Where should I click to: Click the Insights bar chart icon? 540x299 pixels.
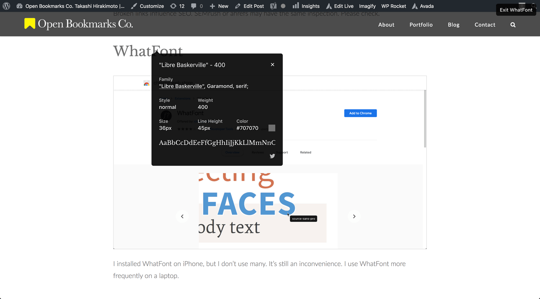[x=296, y=6]
